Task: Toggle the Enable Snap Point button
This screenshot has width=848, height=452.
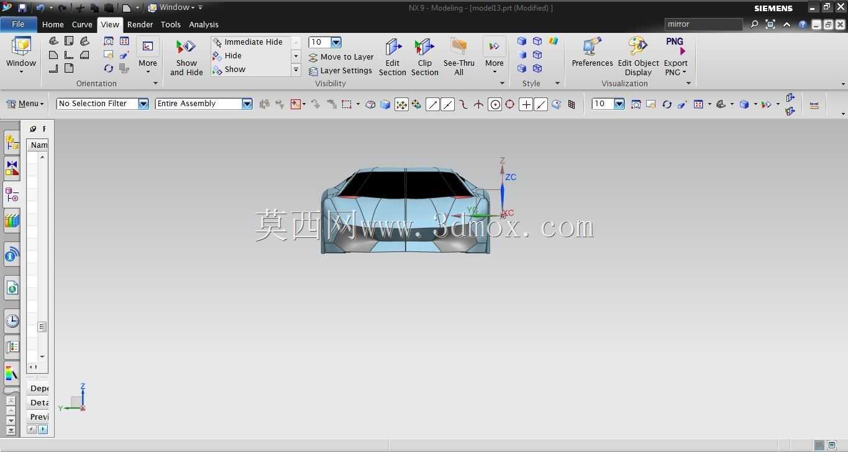Action: (x=401, y=104)
